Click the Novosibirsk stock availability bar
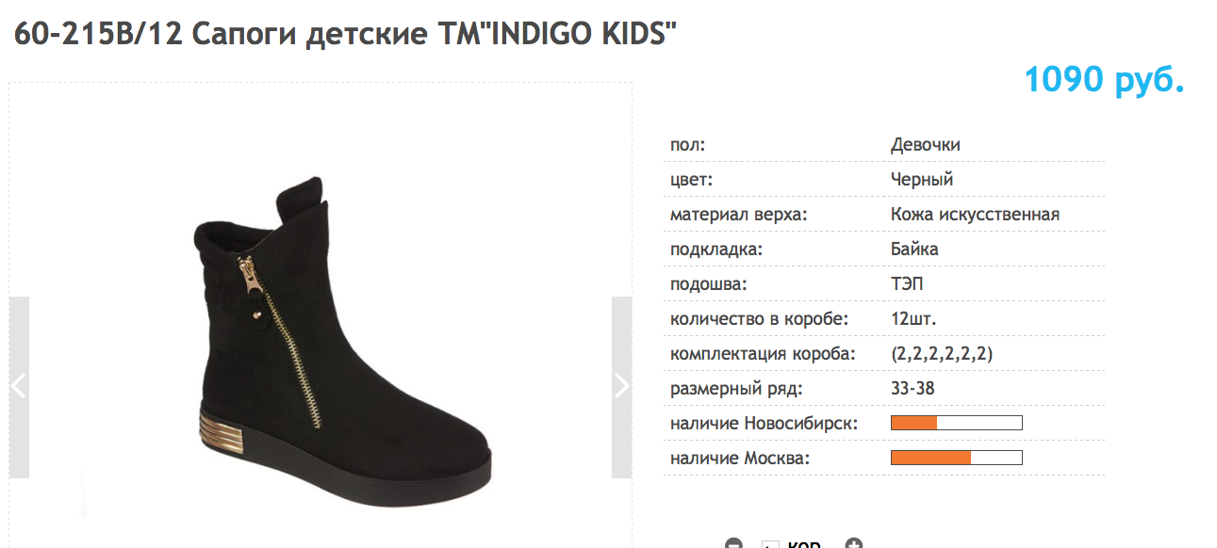 (x=956, y=423)
